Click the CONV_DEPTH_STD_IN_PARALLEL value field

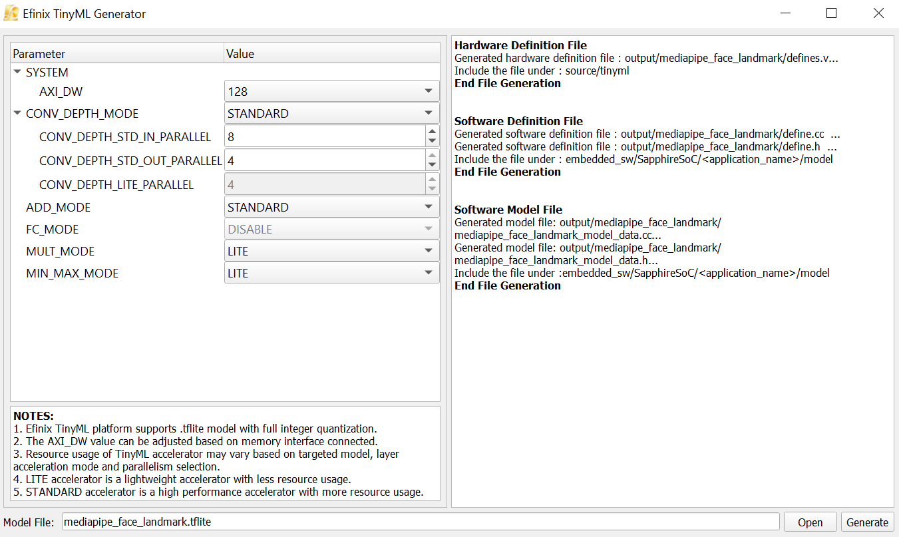325,137
